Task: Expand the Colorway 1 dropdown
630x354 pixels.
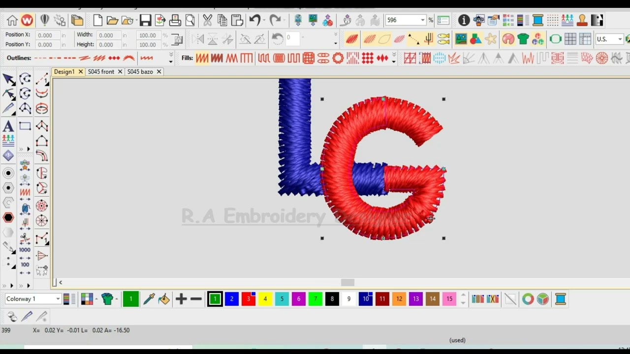Action: click(58, 299)
